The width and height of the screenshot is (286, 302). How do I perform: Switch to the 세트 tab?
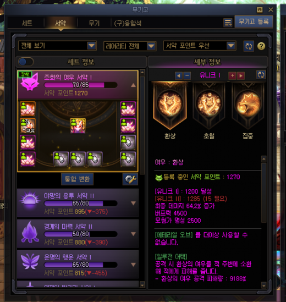(x=27, y=23)
